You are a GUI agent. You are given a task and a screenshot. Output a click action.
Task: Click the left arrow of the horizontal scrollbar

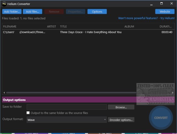pos(4,93)
